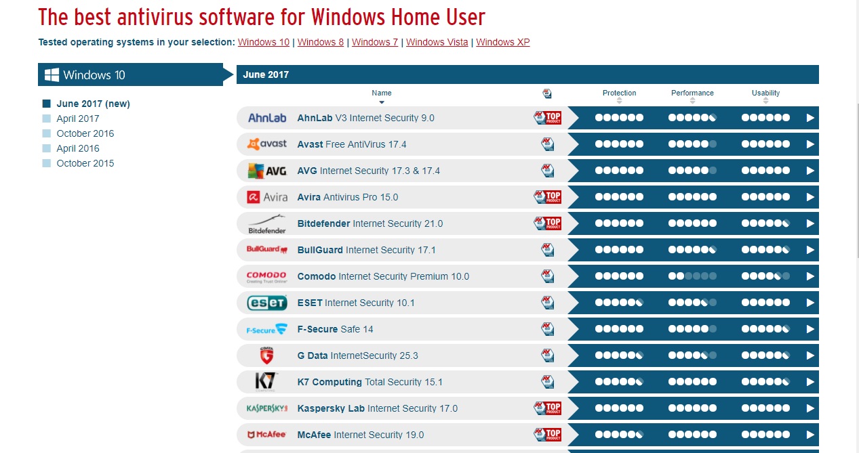Screen dimensions: 859x453
Task: Sort table by Name column arrow
Action: coord(382,102)
